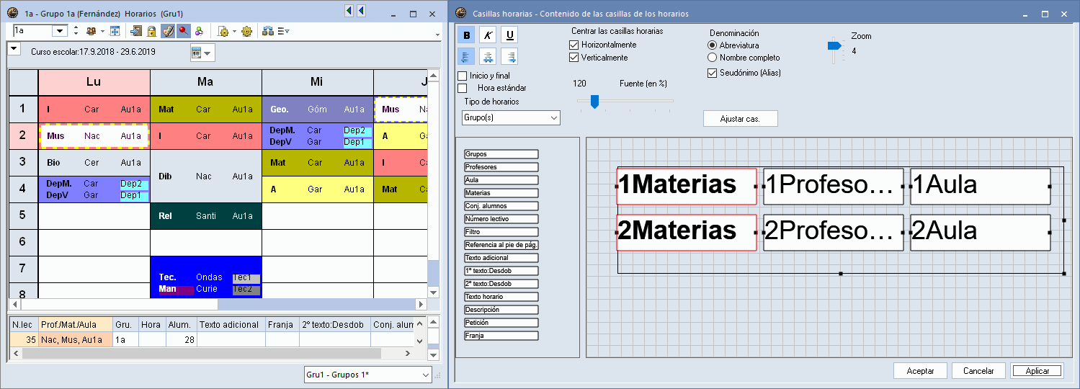This screenshot has height=389, width=1080.
Task: Click the Mus Nac Au1a cell on Lu hour 2
Action: tap(94, 136)
